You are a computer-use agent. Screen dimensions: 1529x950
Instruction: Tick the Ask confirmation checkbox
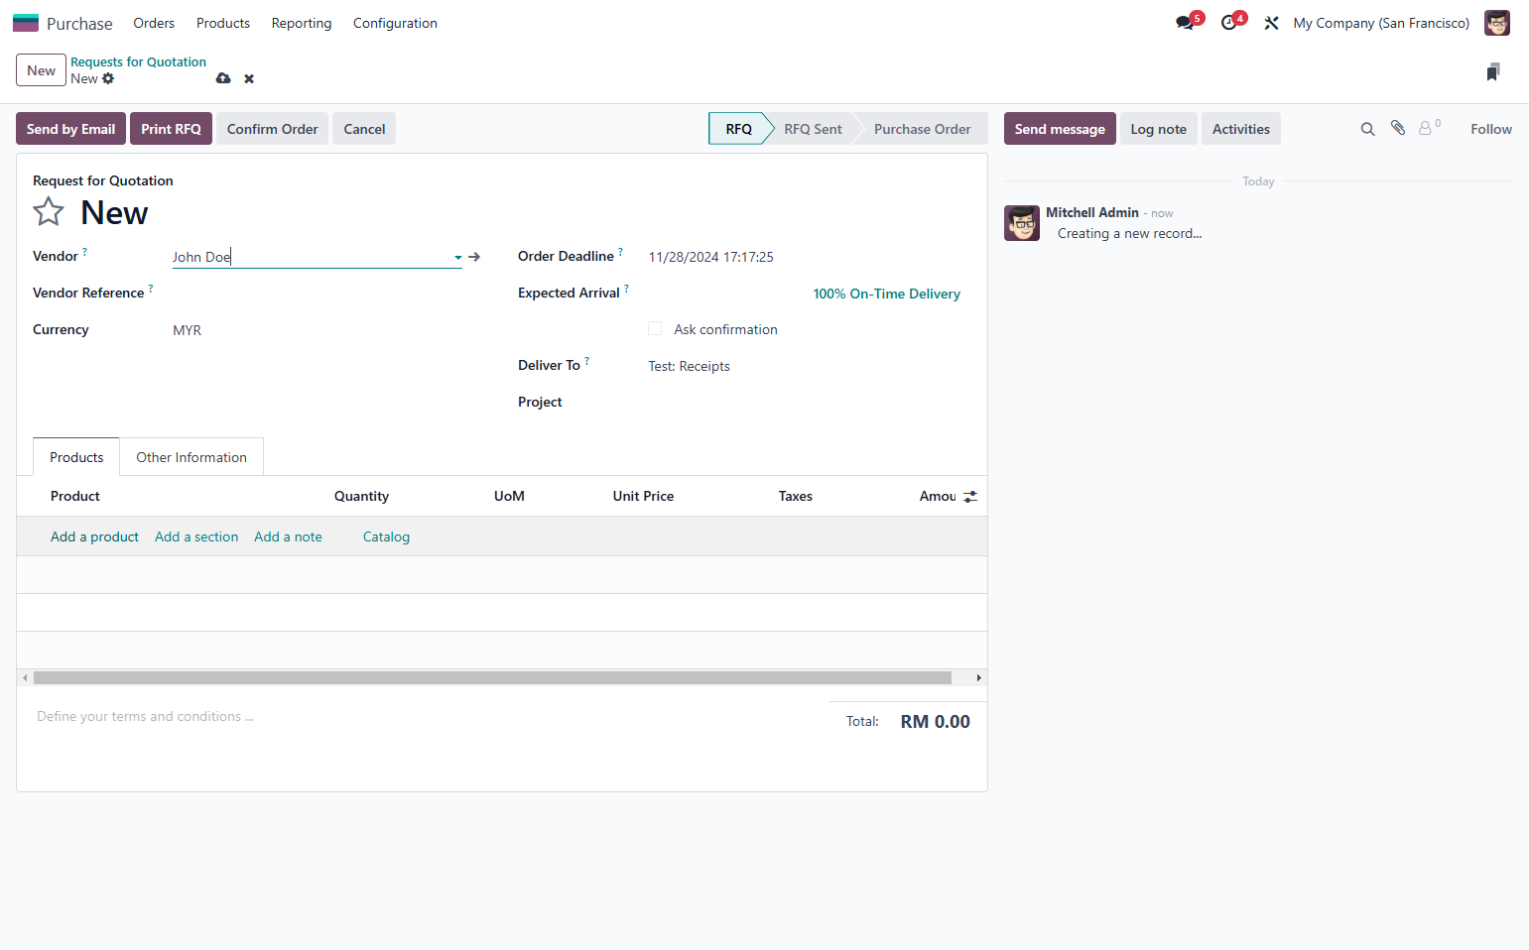pyautogui.click(x=655, y=329)
